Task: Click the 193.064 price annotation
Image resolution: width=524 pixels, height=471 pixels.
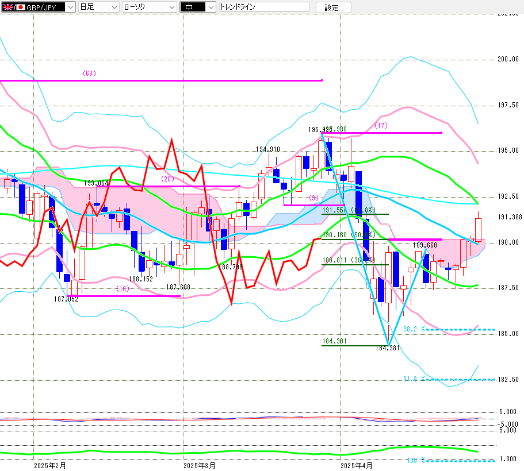Action: [96, 183]
